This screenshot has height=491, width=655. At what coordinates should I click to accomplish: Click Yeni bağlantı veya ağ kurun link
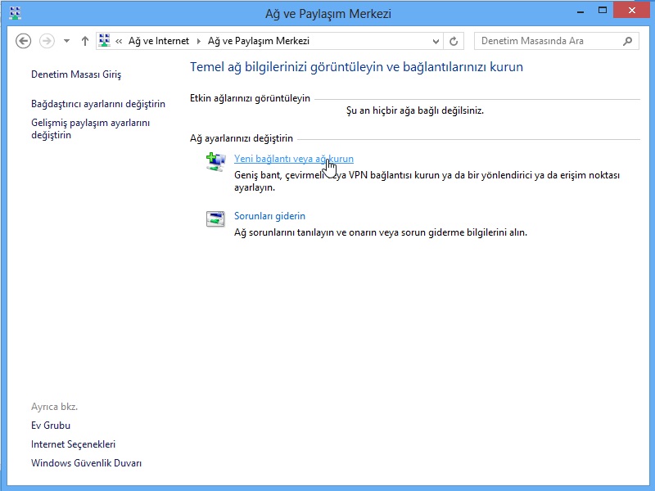294,159
